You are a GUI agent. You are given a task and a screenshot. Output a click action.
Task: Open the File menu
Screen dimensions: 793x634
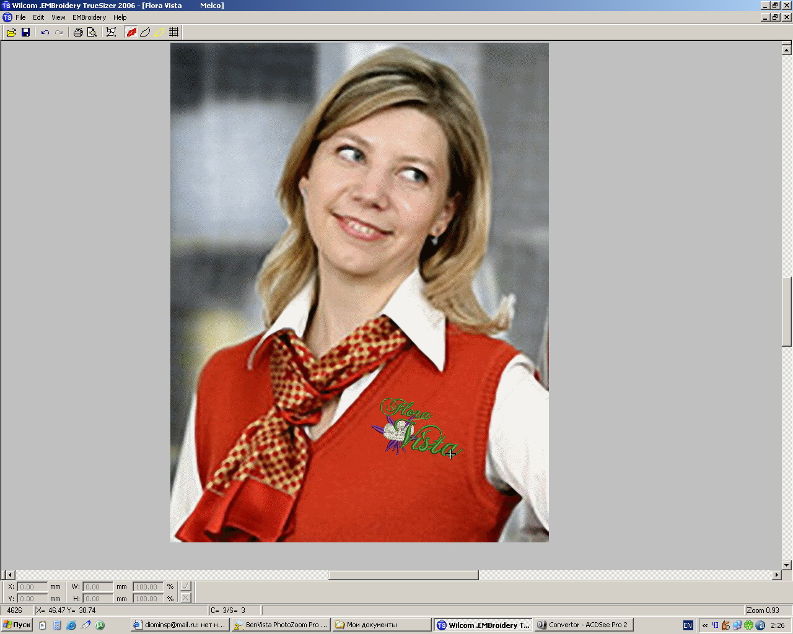coord(20,17)
